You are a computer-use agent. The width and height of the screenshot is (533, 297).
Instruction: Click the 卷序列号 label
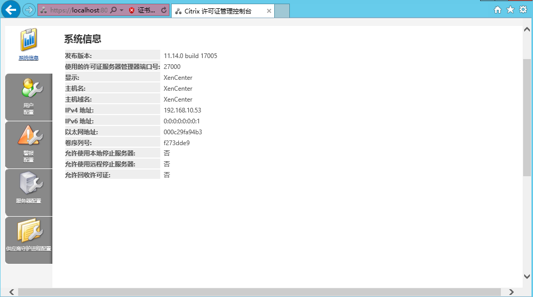(78, 143)
